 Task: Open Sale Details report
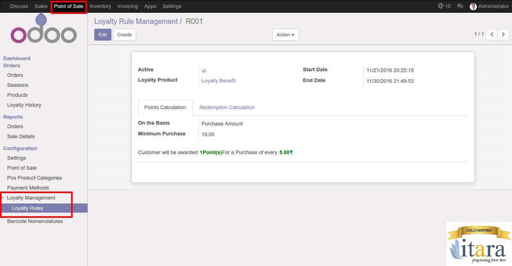tap(21, 137)
